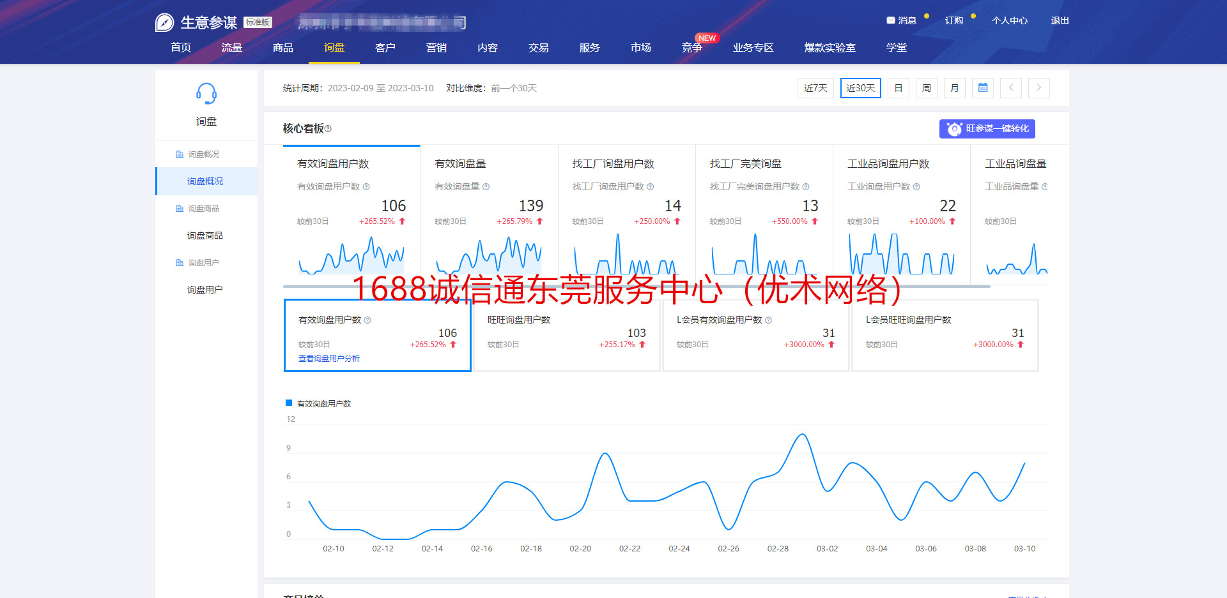Screen dimensions: 1227x598
Task: Click help icon beside 核心看板 title
Action: [x=328, y=129]
